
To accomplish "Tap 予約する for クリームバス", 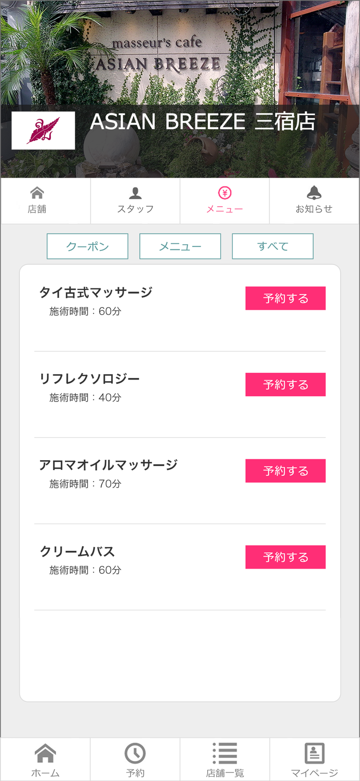I will pos(285,557).
